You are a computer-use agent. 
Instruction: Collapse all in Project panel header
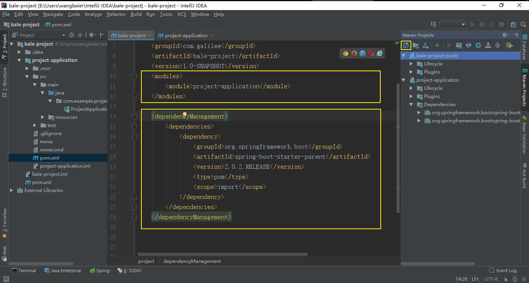tap(80, 35)
